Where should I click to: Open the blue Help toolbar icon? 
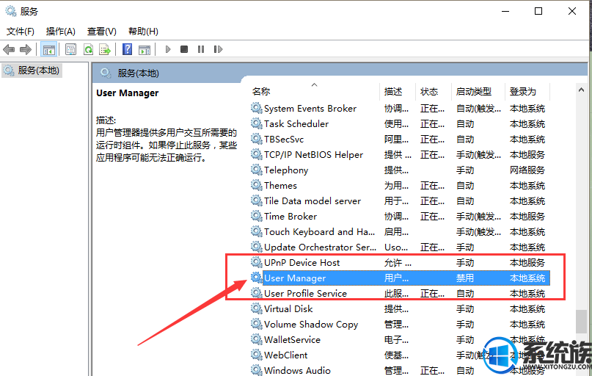(127, 49)
